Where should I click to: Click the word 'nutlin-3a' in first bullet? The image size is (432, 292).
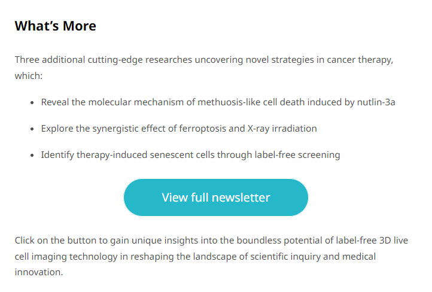point(376,102)
